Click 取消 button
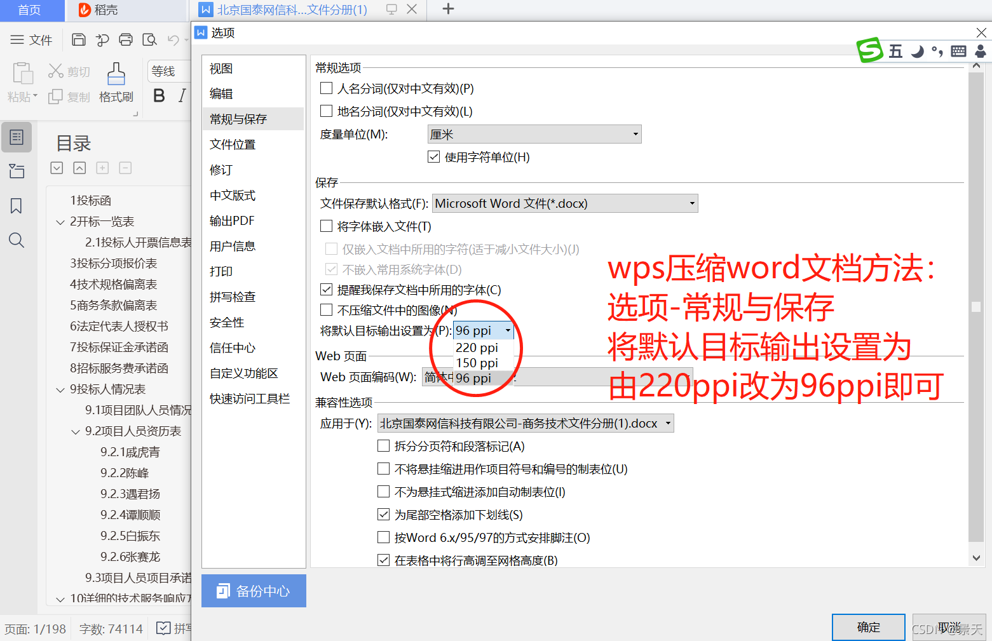 point(949,627)
